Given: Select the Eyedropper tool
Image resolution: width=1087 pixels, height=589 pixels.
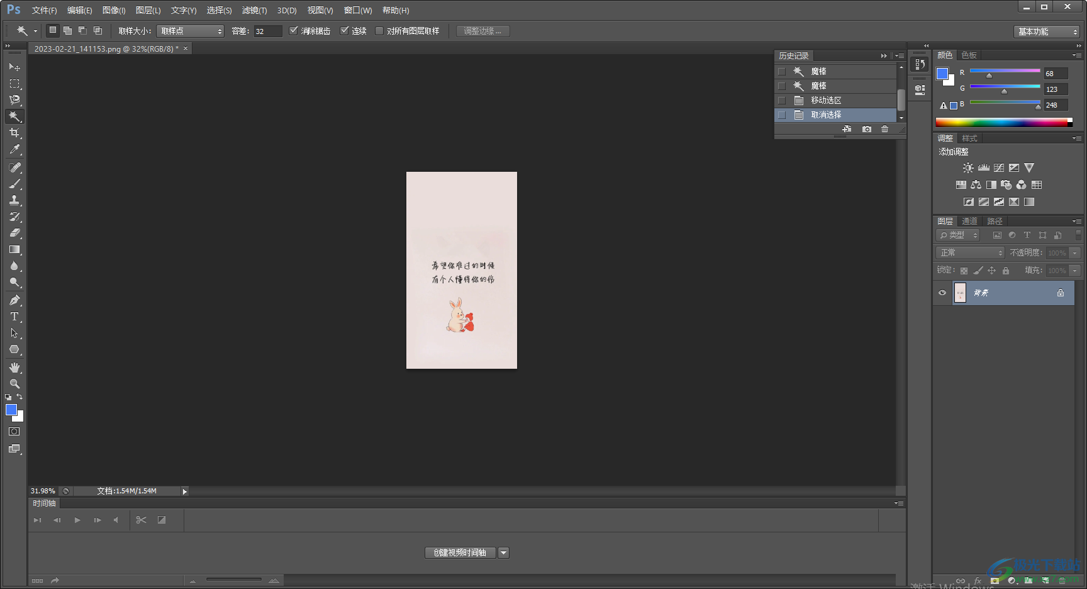Looking at the screenshot, I should pos(14,149).
